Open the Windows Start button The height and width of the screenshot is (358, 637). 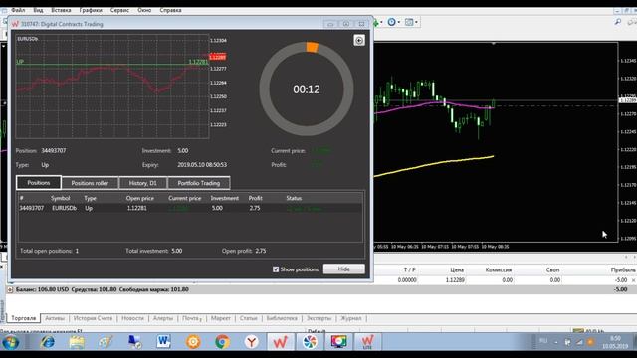click(11, 342)
